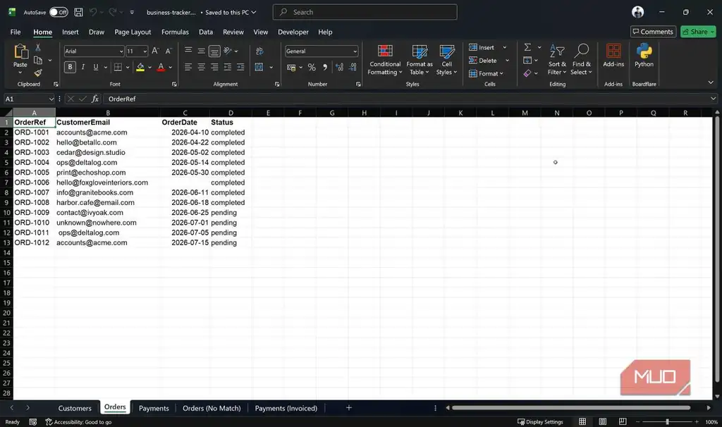
Task: Apply the red Font Color
Action: 161,67
